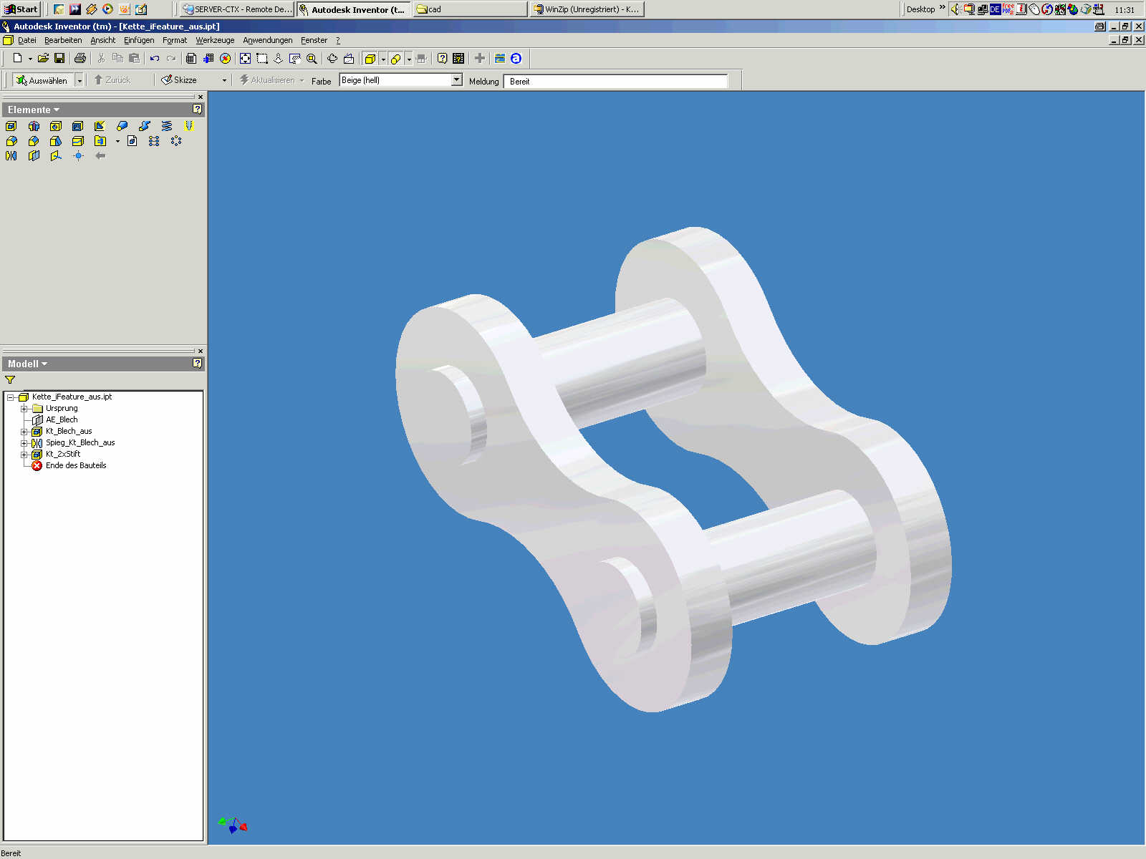This screenshot has width=1146, height=859.
Task: Click the Print icon in the toolbar
Action: 80,59
